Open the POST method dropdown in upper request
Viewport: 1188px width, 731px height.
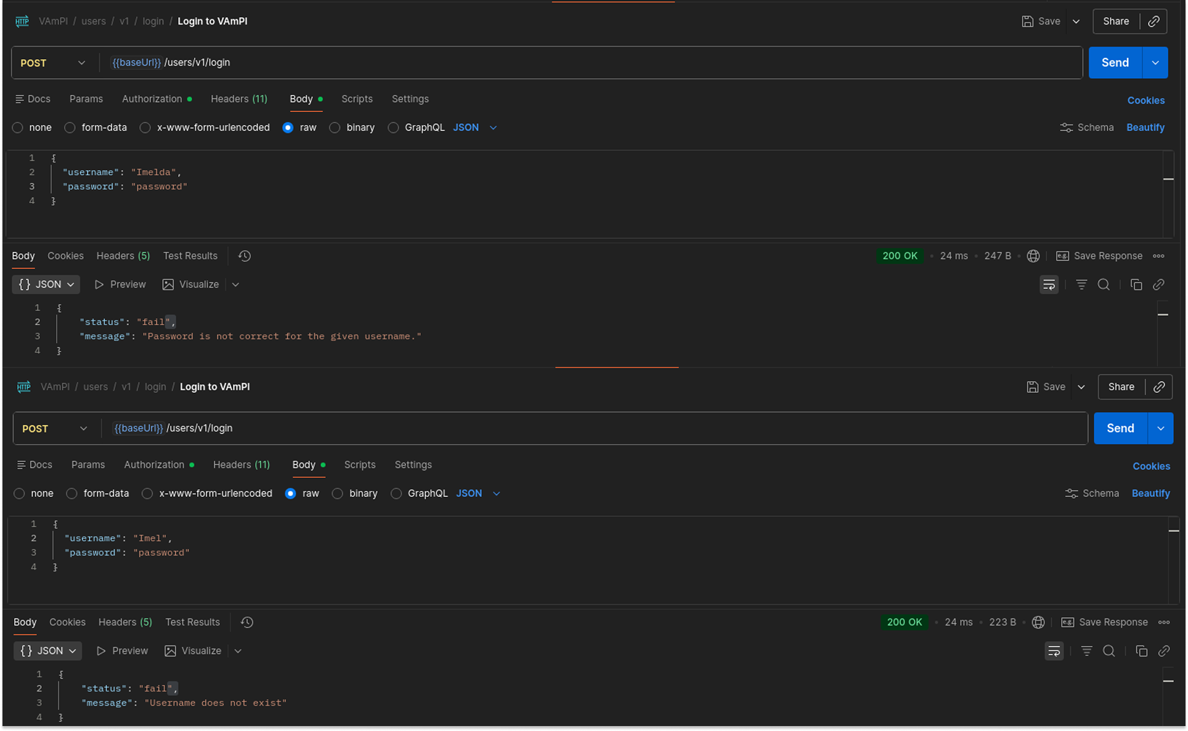click(x=53, y=63)
